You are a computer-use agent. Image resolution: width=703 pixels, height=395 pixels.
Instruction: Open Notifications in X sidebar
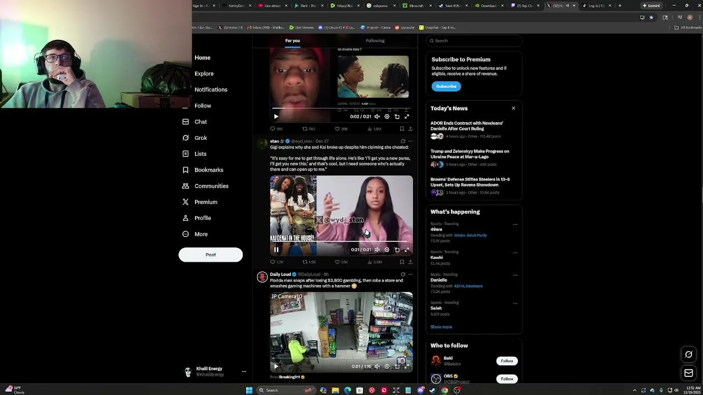210,89
